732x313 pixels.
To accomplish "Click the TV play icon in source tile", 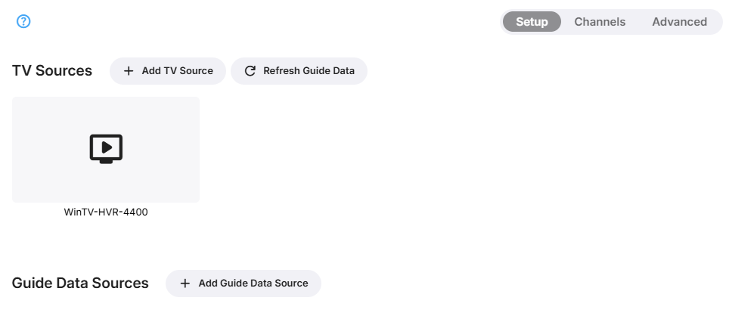I will click(106, 149).
